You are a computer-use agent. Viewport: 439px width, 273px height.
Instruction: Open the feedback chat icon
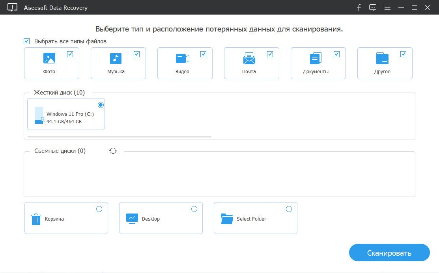pyautogui.click(x=373, y=7)
